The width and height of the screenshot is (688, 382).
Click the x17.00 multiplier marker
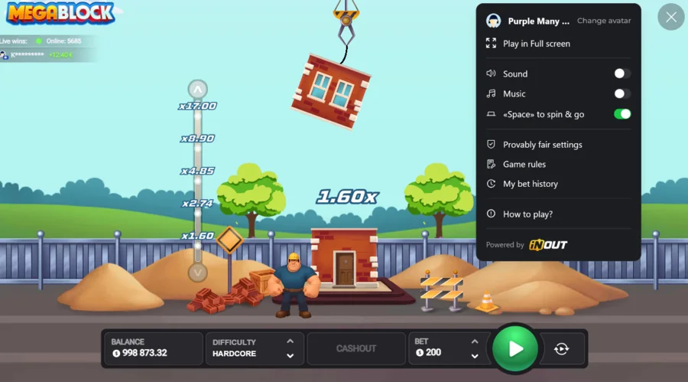(x=197, y=106)
